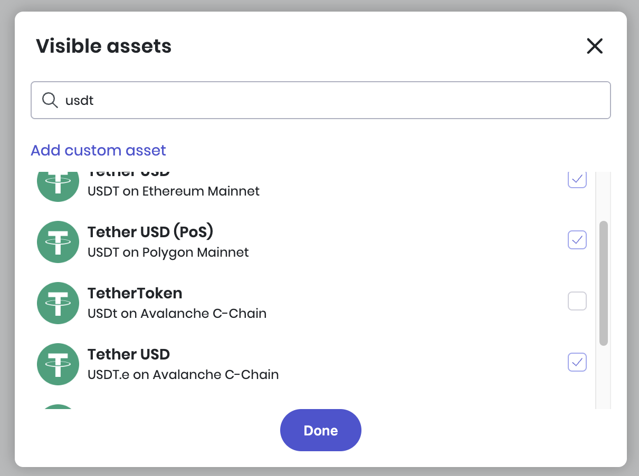
Task: Click the Visible assets heading
Action: coord(103,46)
